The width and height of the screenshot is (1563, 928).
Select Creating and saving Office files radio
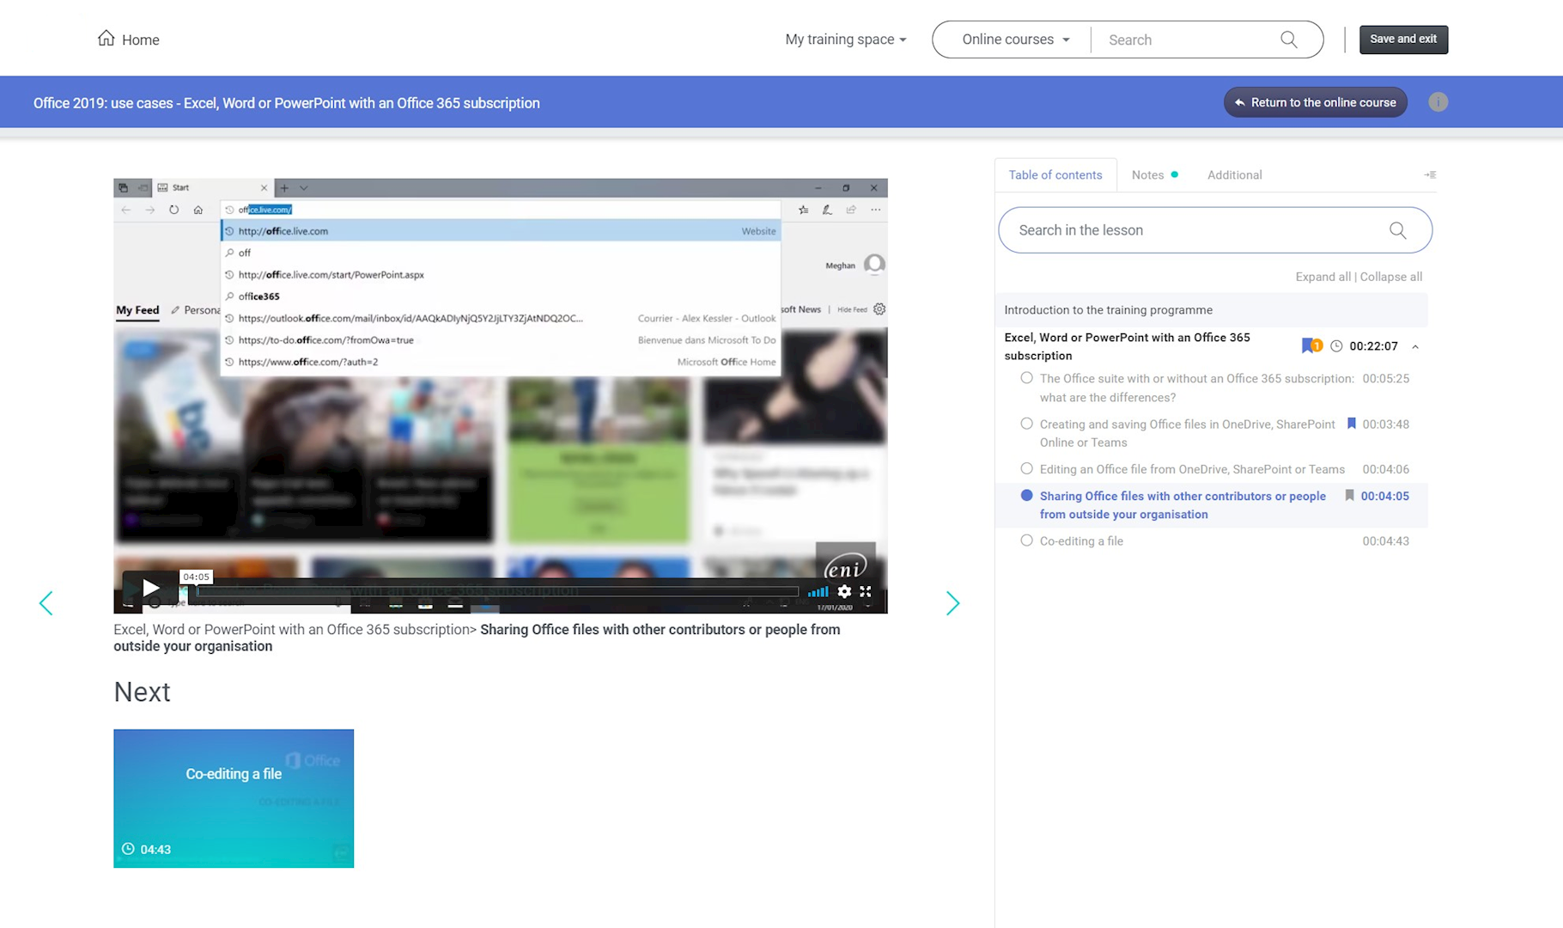click(1026, 424)
